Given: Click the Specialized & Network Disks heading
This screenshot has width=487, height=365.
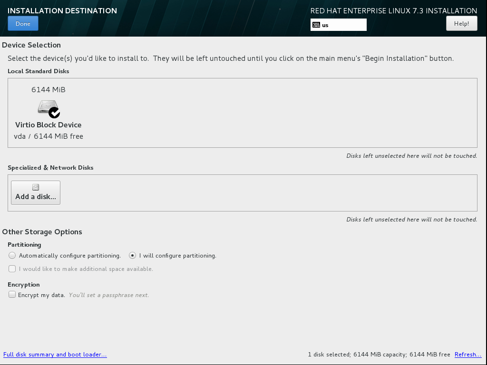Looking at the screenshot, I should click(50, 168).
